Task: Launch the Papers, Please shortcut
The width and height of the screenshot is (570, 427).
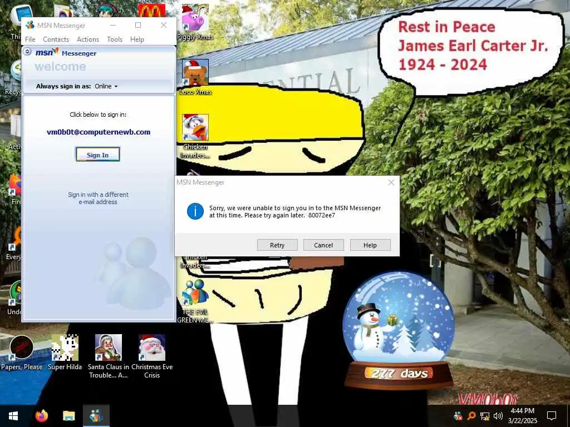Action: [22, 352]
